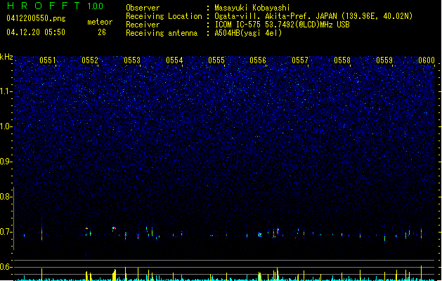Viewport: 442px width, 281px height.
Task: Click the Receiving antenna label
Action: (162, 33)
